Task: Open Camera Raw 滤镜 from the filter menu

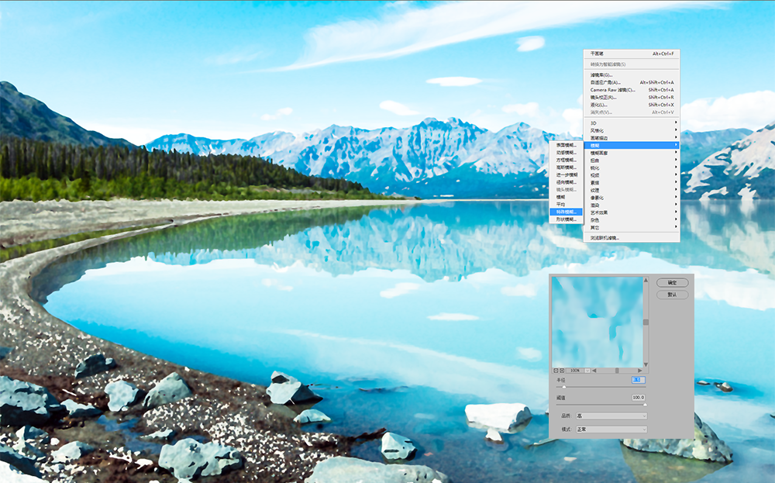Action: [x=631, y=89]
